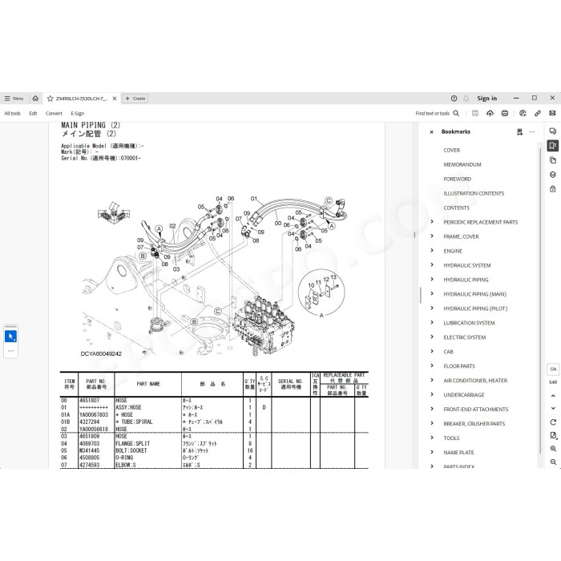The width and height of the screenshot is (561, 561).
Task: Open the Convert menu
Action: coord(54,114)
